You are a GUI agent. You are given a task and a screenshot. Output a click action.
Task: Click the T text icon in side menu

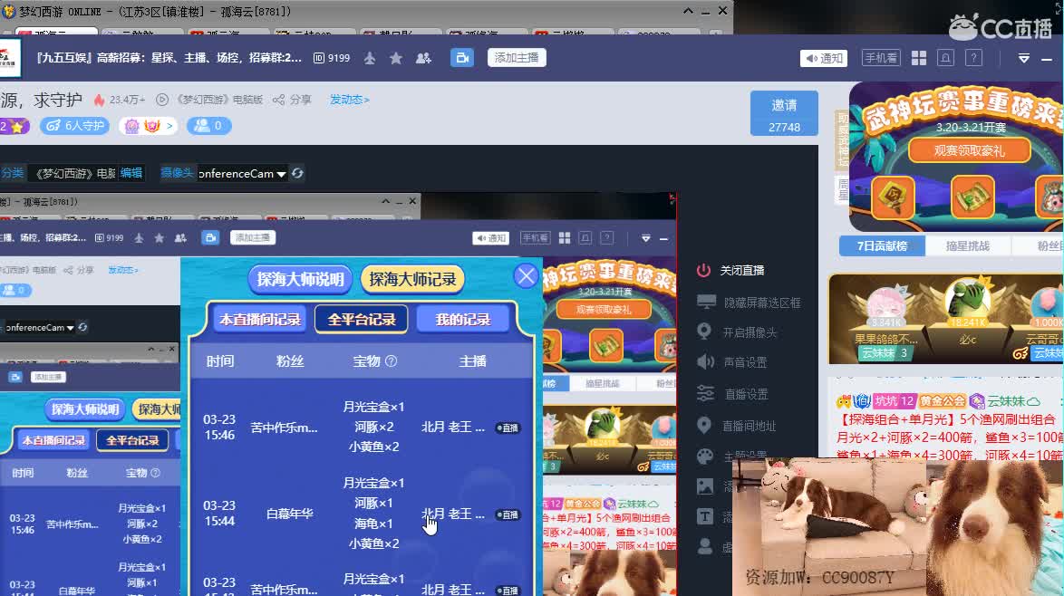705,516
